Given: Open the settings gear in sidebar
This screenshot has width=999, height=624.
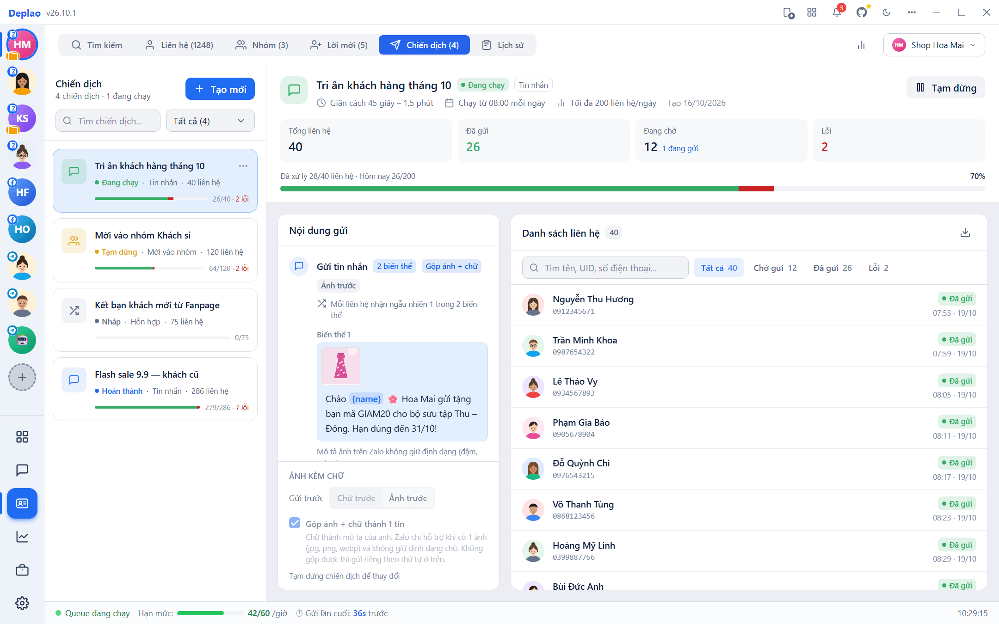Looking at the screenshot, I should click(22, 603).
